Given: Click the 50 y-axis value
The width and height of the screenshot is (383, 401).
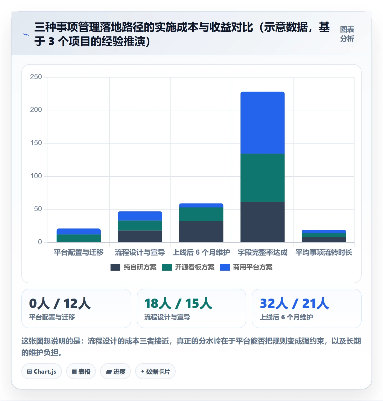Looking at the screenshot, I should [38, 209].
